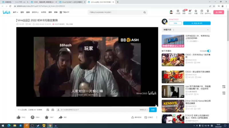This screenshot has height=128, width=229.
Task: Toggle the 自动连播 autoplay switch
Action: 209,51
